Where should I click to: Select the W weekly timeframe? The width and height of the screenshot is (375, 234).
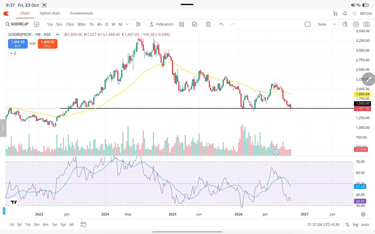(113, 24)
